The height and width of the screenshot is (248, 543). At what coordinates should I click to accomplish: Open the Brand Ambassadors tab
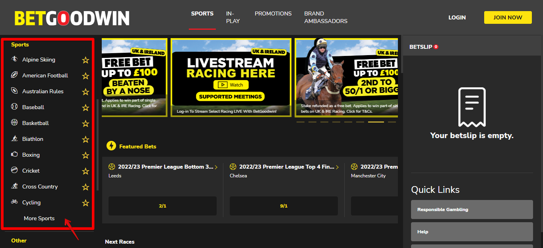[326, 17]
